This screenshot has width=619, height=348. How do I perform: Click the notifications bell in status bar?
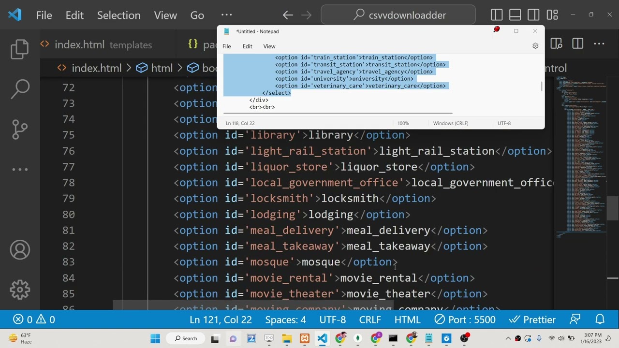point(600,319)
